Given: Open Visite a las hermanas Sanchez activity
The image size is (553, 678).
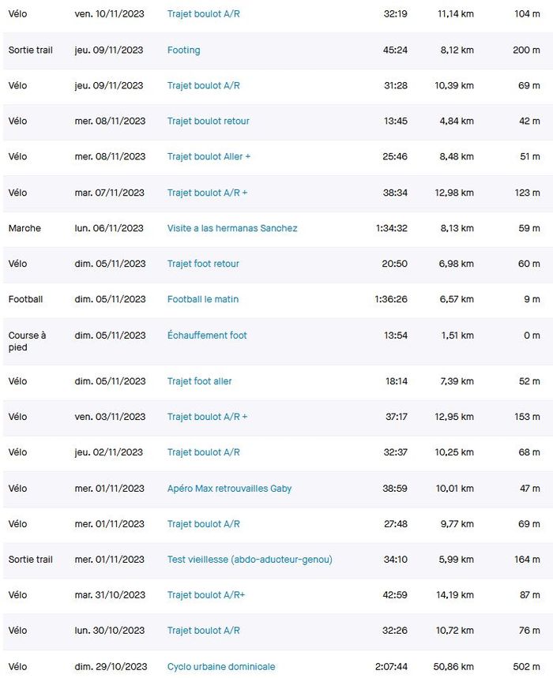Looking at the screenshot, I should coord(231,228).
